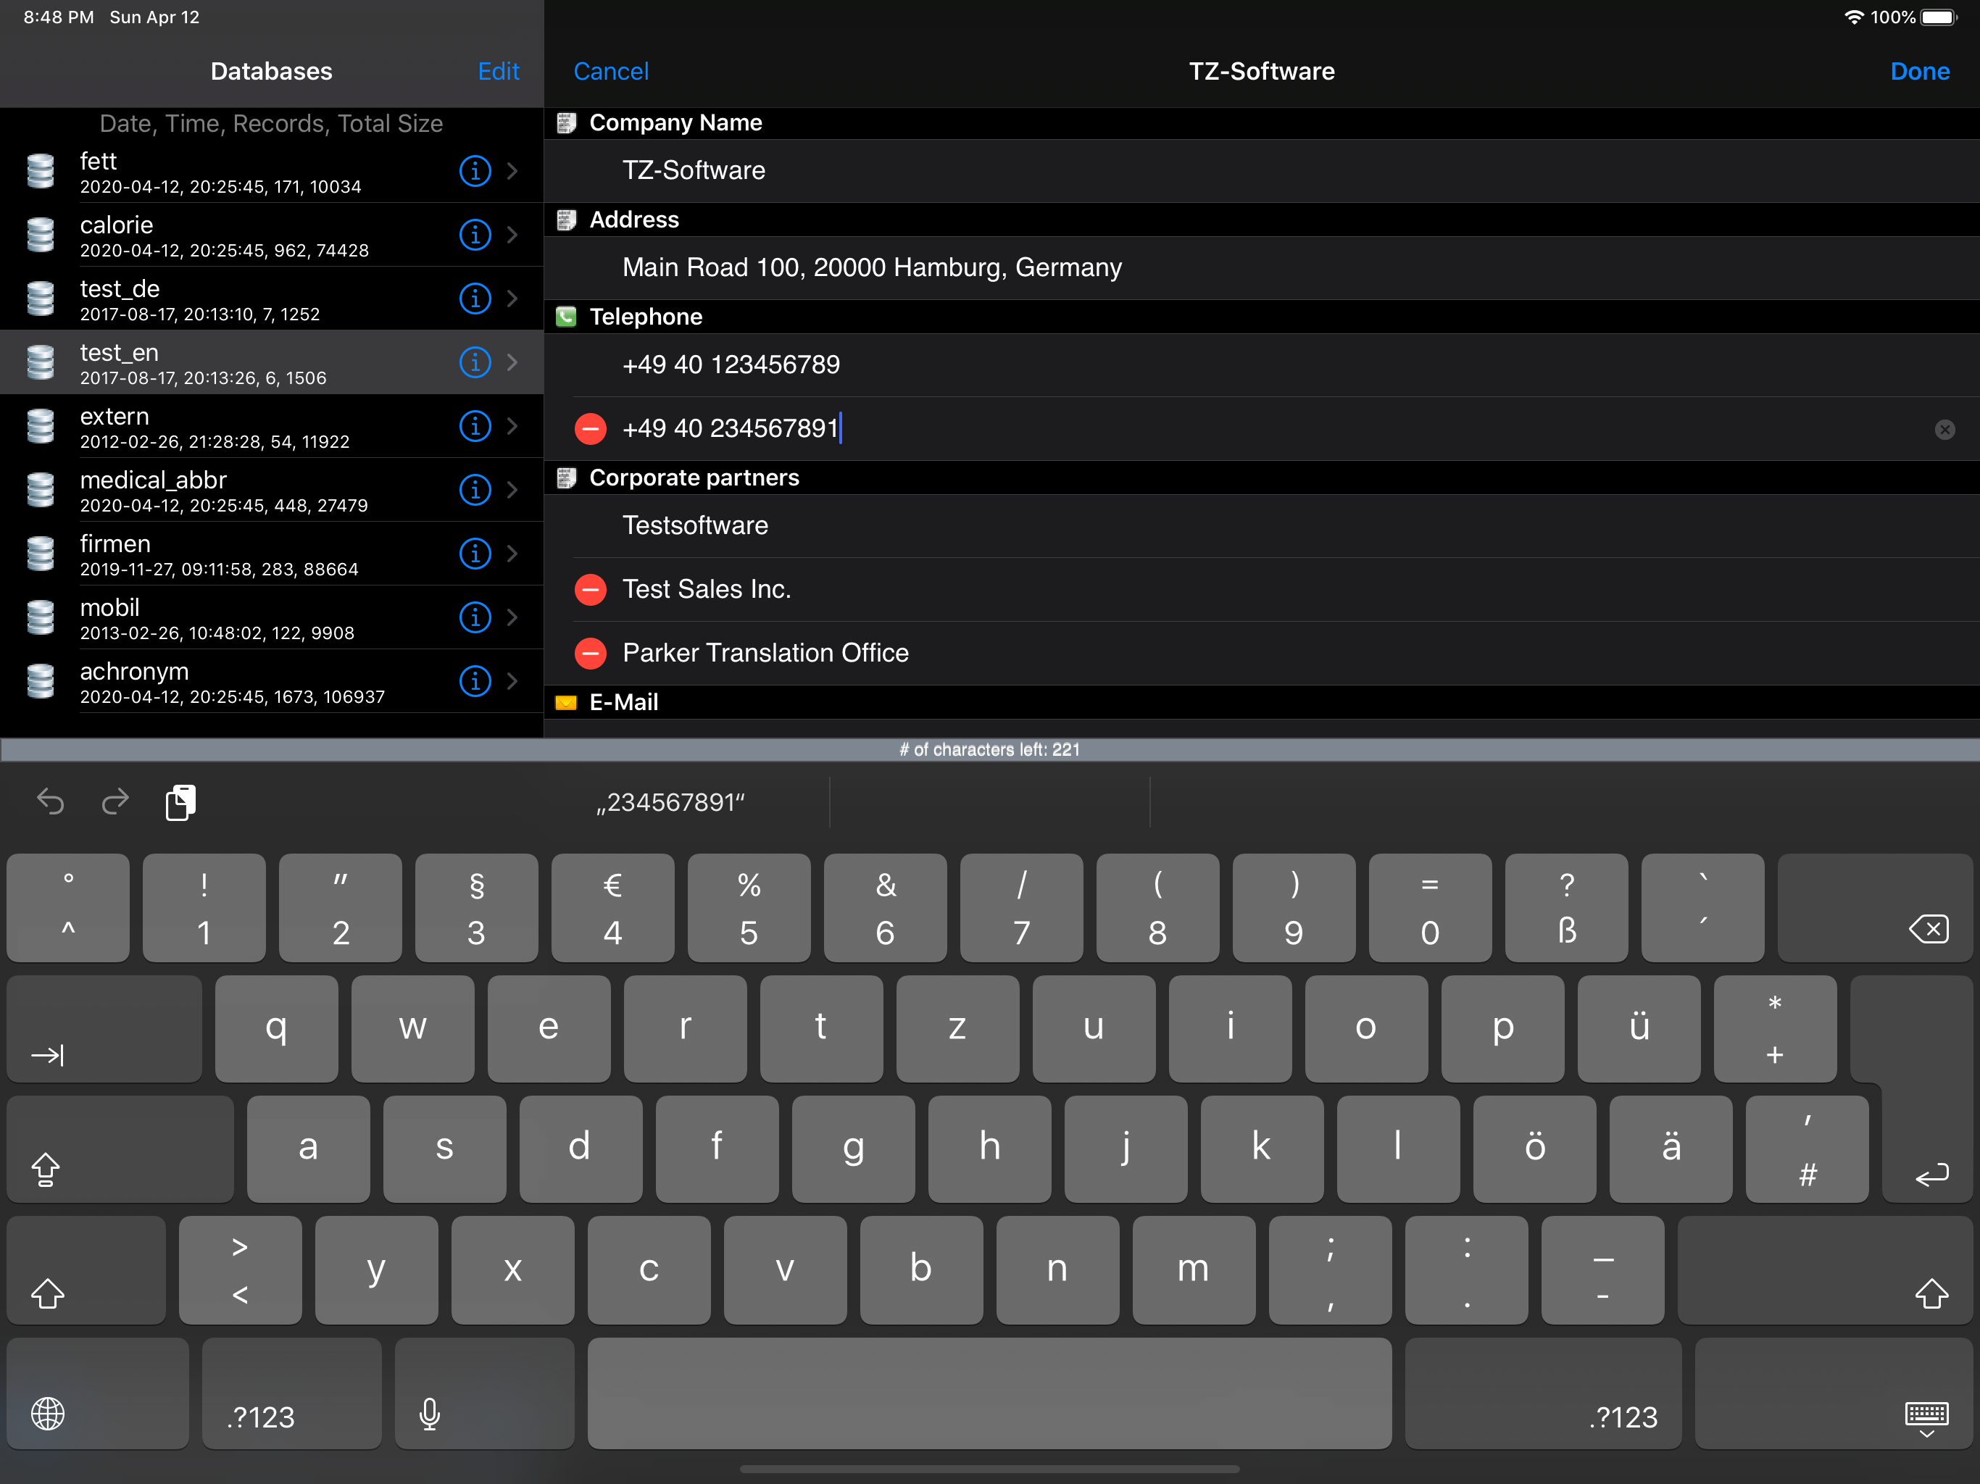This screenshot has width=1980, height=1484.
Task: Open info for the fett database
Action: (475, 171)
